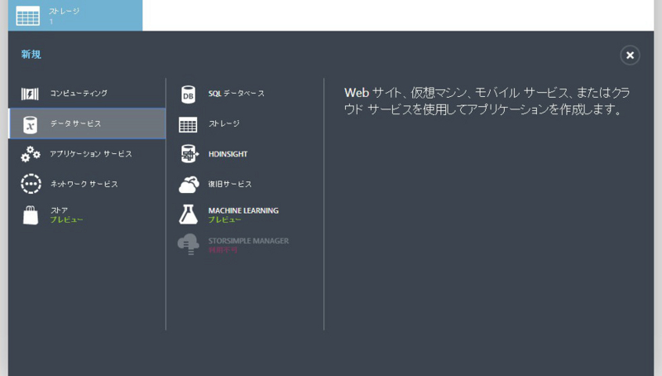Click the データサービス cylinder icon
662x376 pixels.
[30, 124]
